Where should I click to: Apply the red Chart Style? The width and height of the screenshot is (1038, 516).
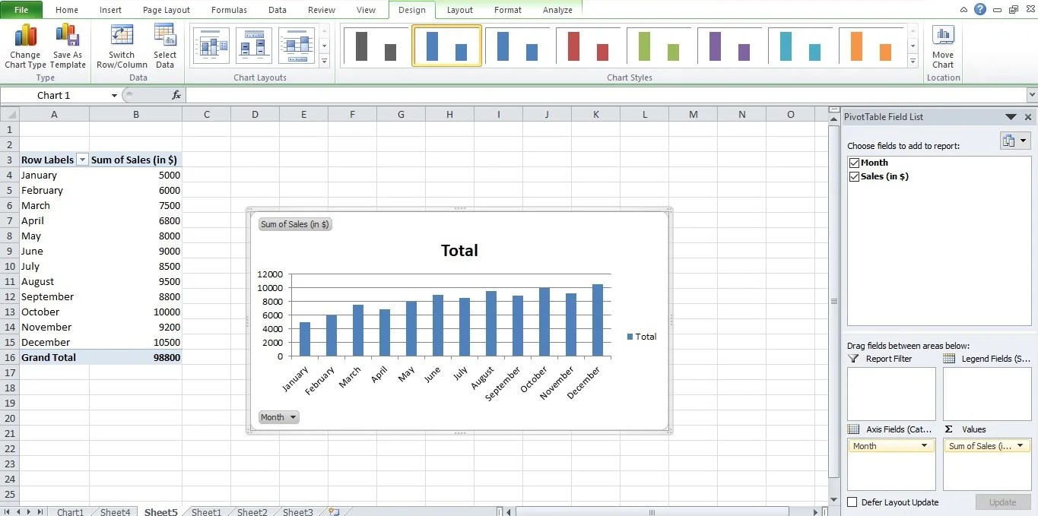[589, 46]
